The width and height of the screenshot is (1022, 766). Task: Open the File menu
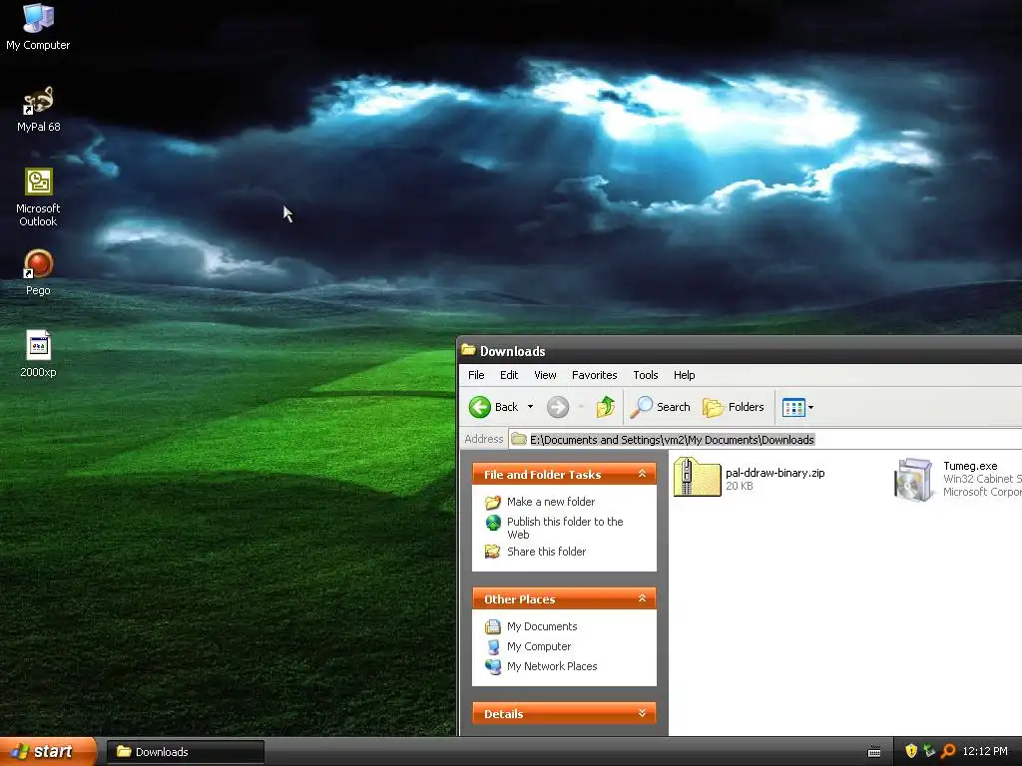(x=476, y=375)
